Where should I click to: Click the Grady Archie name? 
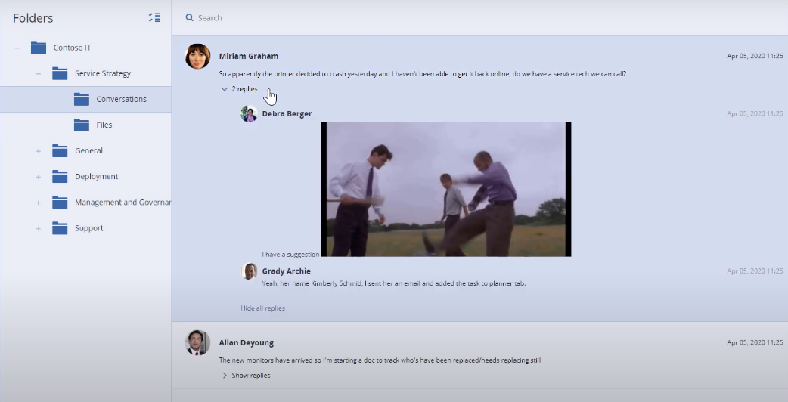[x=287, y=271]
